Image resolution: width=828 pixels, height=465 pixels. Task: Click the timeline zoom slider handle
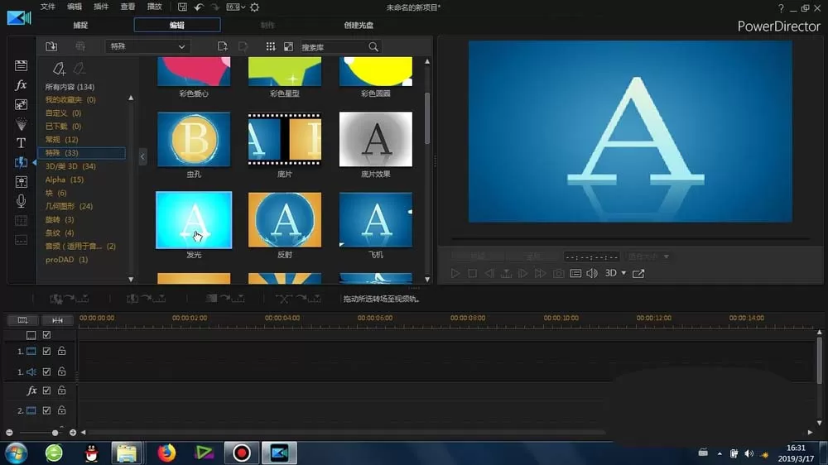55,433
